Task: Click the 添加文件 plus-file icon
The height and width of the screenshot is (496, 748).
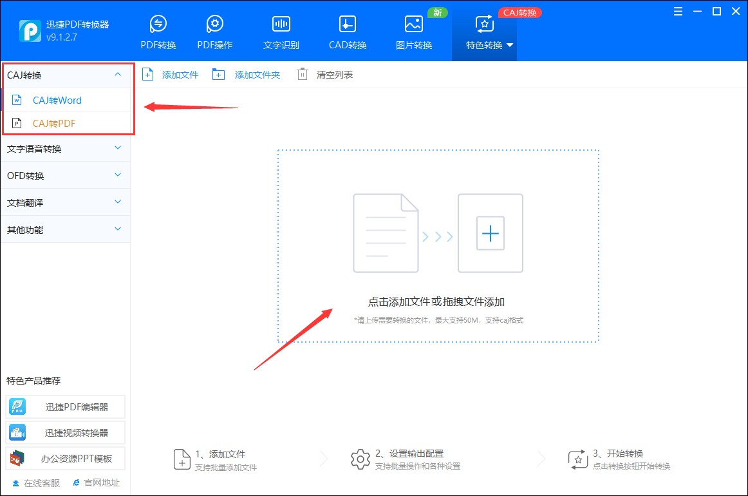Action: coord(148,75)
